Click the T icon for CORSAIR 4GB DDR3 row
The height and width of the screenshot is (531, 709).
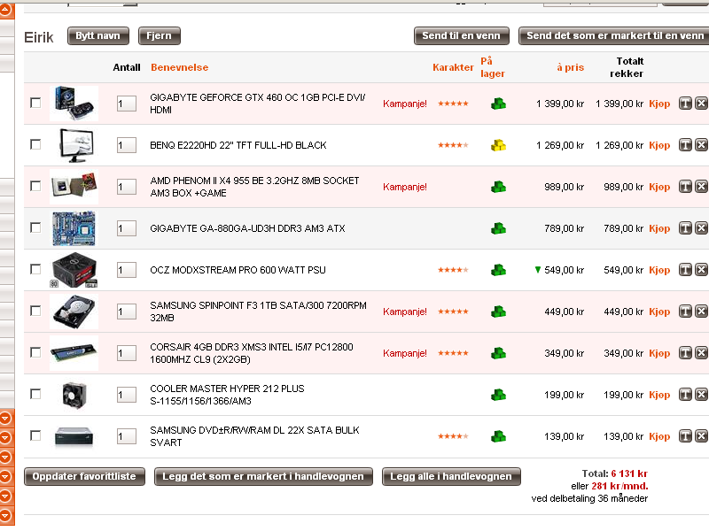685,352
